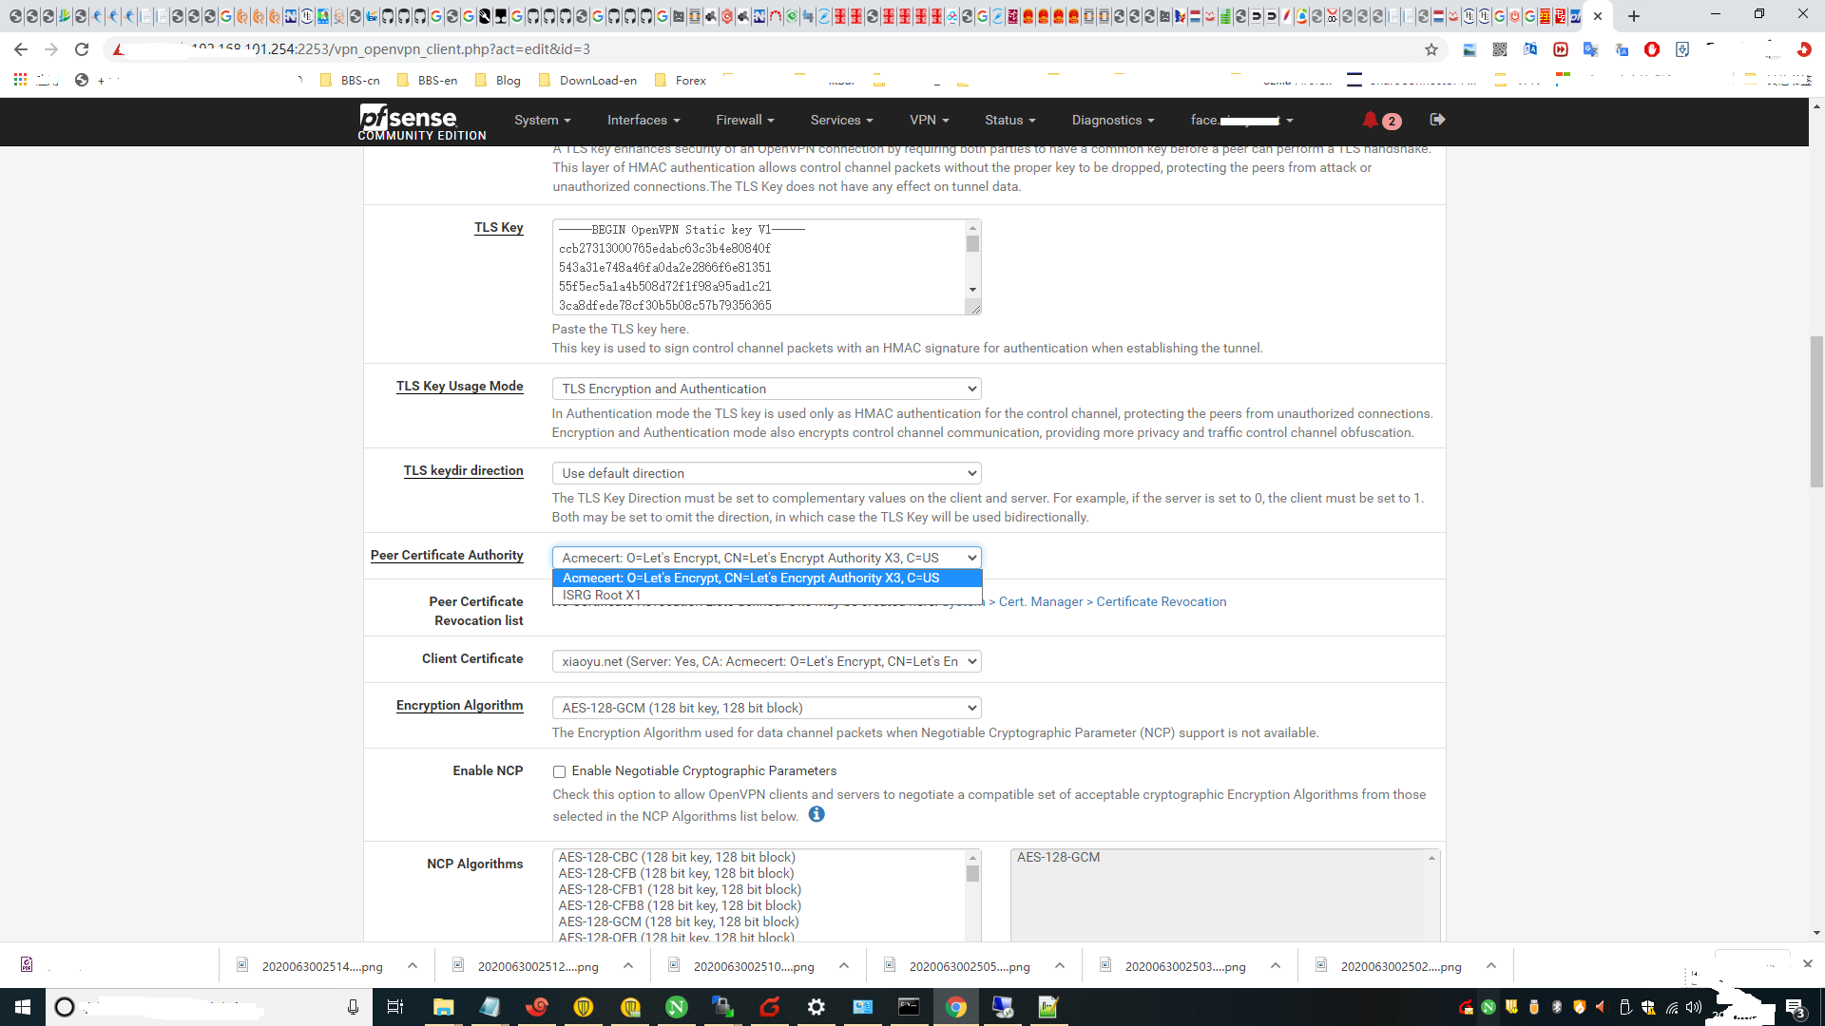Open a new browser tab with plus icon
The width and height of the screenshot is (1825, 1026).
click(1634, 16)
